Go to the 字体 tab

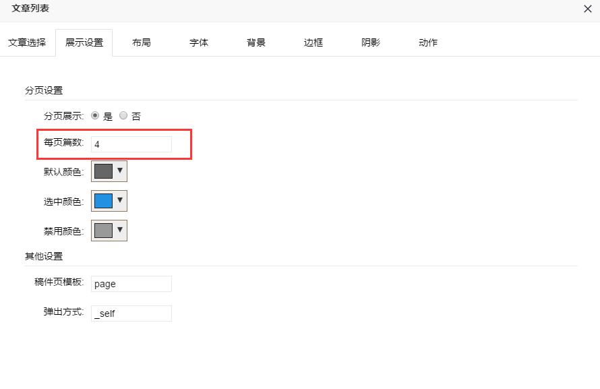[x=199, y=42]
